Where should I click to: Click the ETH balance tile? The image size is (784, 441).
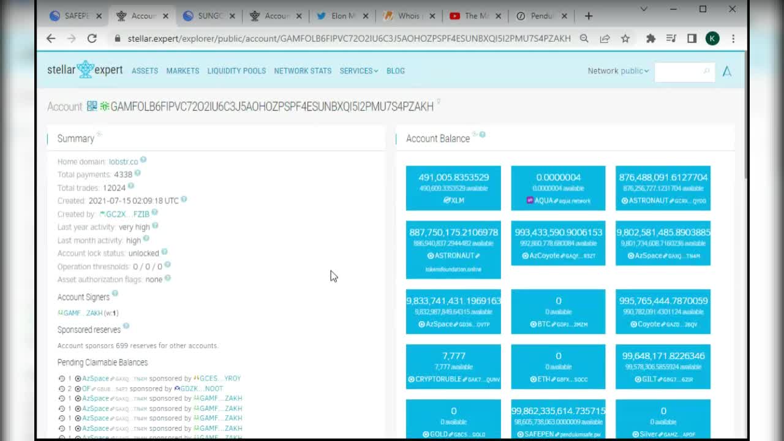pos(558,367)
